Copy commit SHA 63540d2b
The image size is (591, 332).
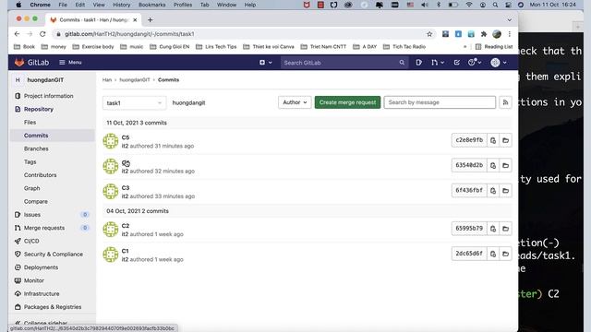pos(493,165)
